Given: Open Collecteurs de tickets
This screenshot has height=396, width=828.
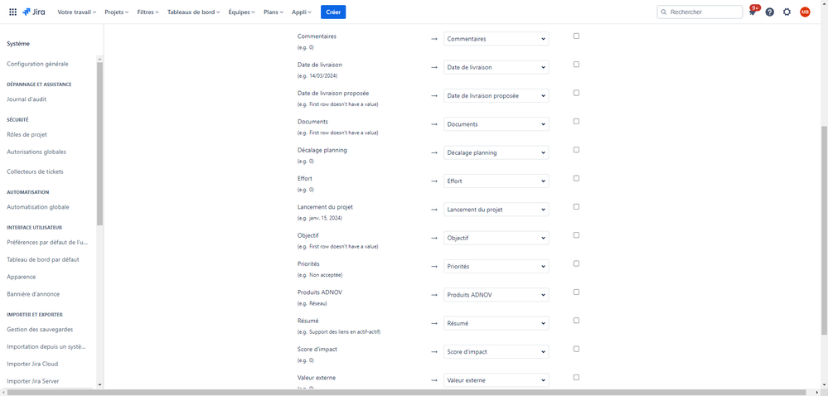Looking at the screenshot, I should (x=35, y=171).
